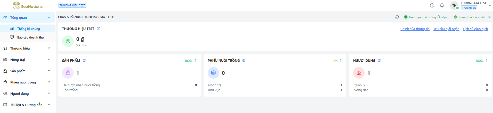
Task: Expand the Nông trại sidebar menu
Action: [x=49, y=60]
